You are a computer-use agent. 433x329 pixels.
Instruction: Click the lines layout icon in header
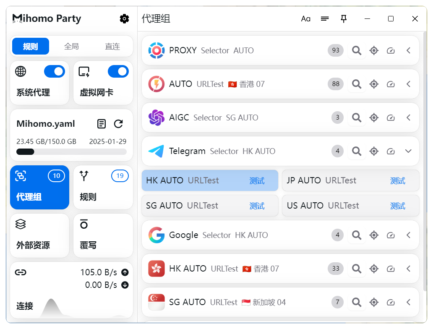[x=325, y=18]
